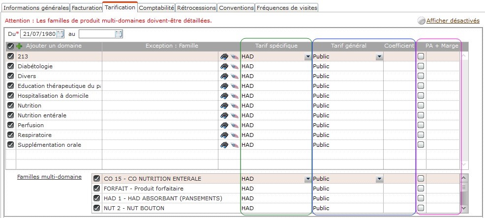Enable PA + Marge checkbox for Divers

pyautogui.click(x=421, y=76)
